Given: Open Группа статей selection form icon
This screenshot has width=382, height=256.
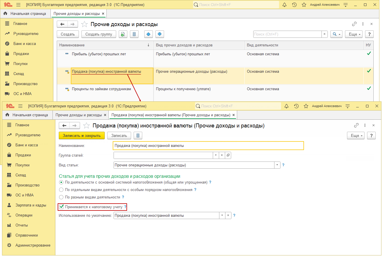Looking at the screenshot, I should tap(228, 155).
